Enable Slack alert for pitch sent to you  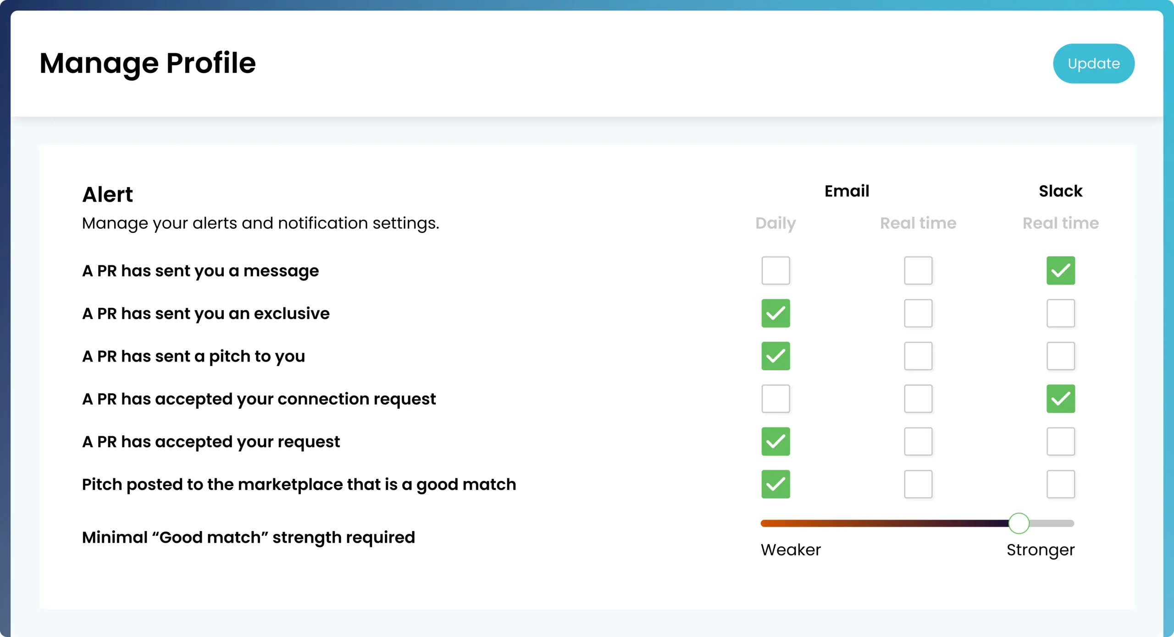(x=1060, y=356)
